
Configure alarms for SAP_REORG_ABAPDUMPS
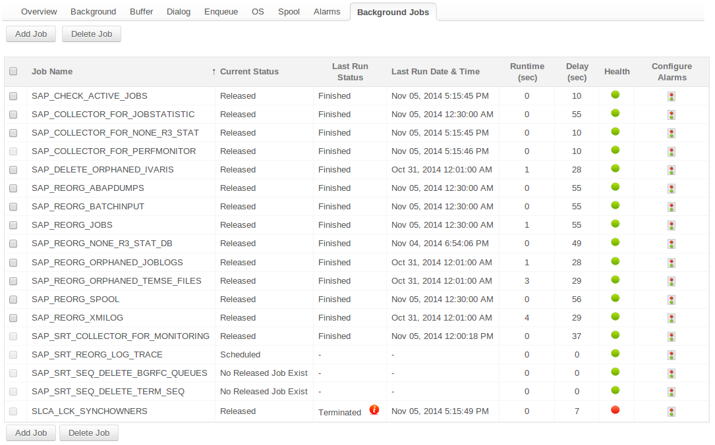(x=672, y=188)
